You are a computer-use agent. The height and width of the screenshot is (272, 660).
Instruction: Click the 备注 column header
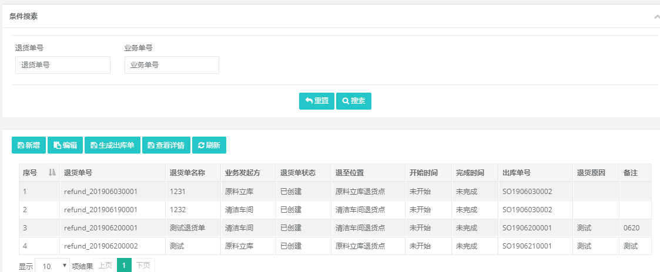(635, 172)
